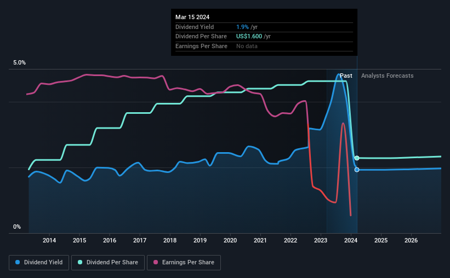Click the 2019 x-axis label
This screenshot has height=278, width=450.
click(x=200, y=240)
